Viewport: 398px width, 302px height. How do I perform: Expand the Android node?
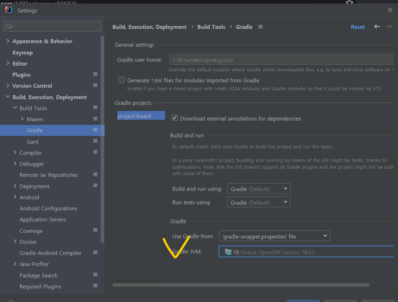click(15, 197)
